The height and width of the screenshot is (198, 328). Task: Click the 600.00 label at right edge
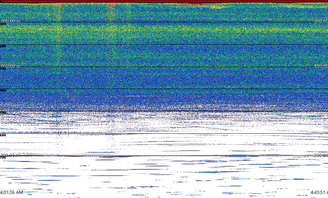coord(321,66)
